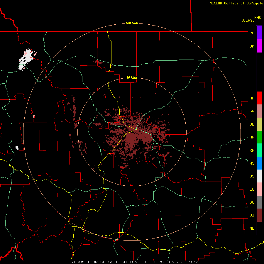This screenshot has height=264, width=264.
Task: Click the RF purple legend color swatch
Action: pyautogui.click(x=259, y=33)
